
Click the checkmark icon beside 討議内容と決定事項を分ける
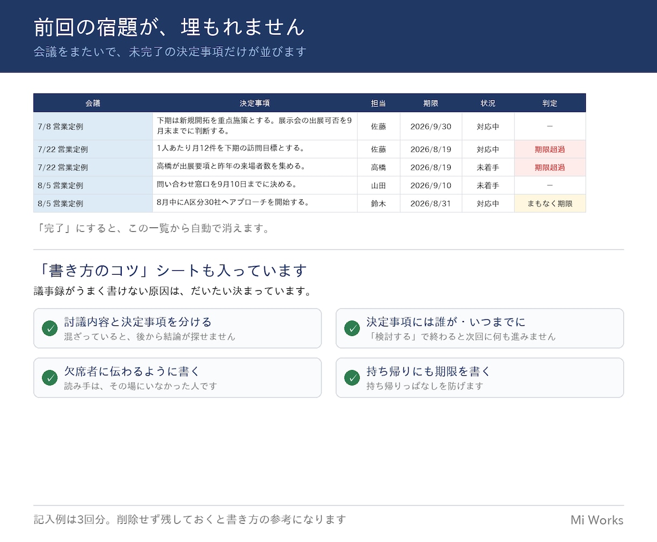click(x=50, y=328)
